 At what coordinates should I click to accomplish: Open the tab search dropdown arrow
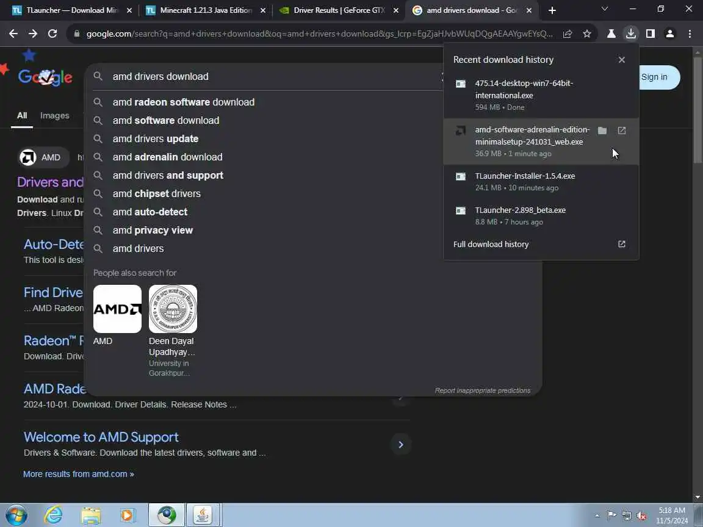[604, 9]
